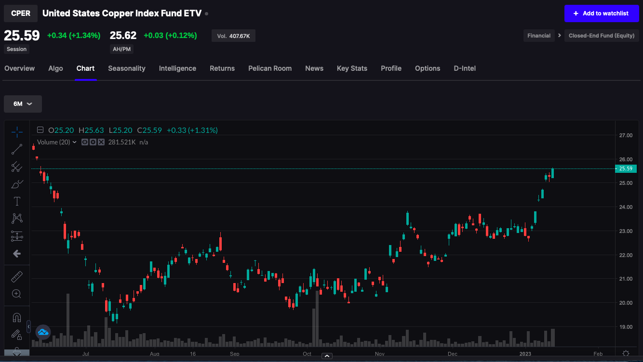Click the Jul time axis label

[86, 354]
